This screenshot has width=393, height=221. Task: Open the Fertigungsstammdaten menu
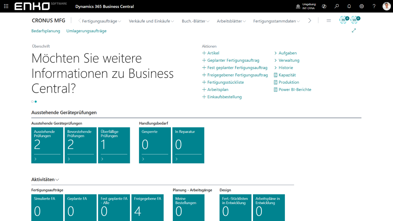pos(276,21)
